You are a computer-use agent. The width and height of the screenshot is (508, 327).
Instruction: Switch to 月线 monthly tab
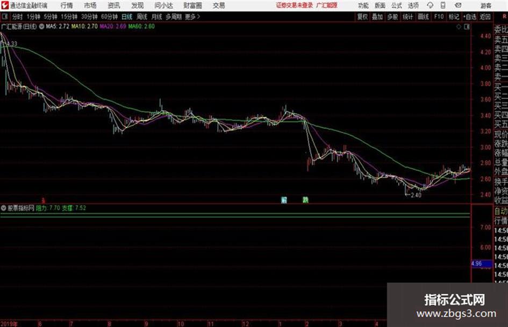coord(157,17)
